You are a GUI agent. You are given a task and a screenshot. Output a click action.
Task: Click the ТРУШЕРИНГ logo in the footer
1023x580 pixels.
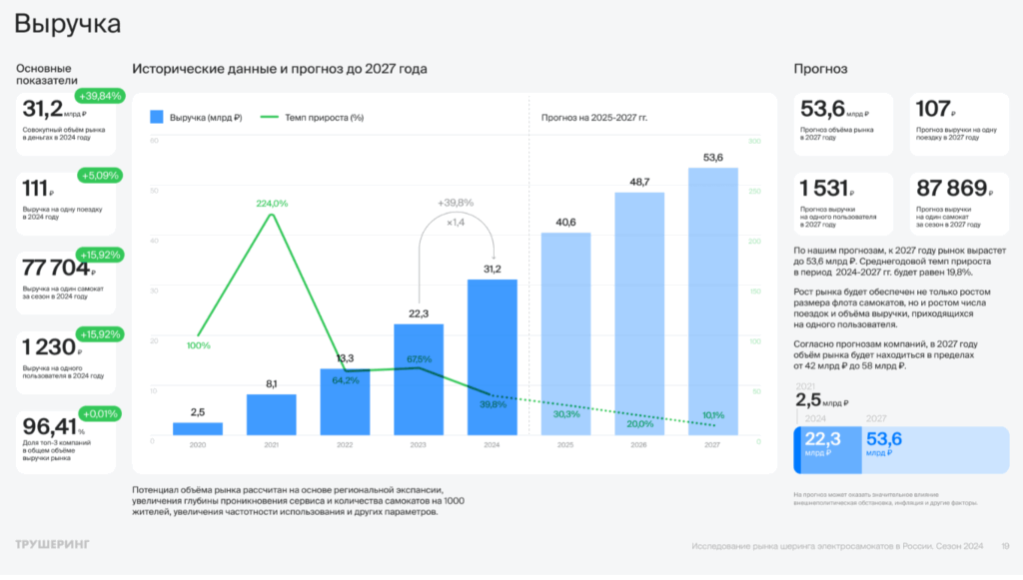coord(53,544)
